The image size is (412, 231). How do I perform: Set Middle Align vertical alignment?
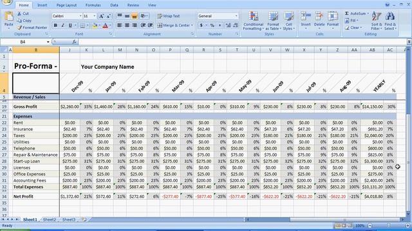127,16
